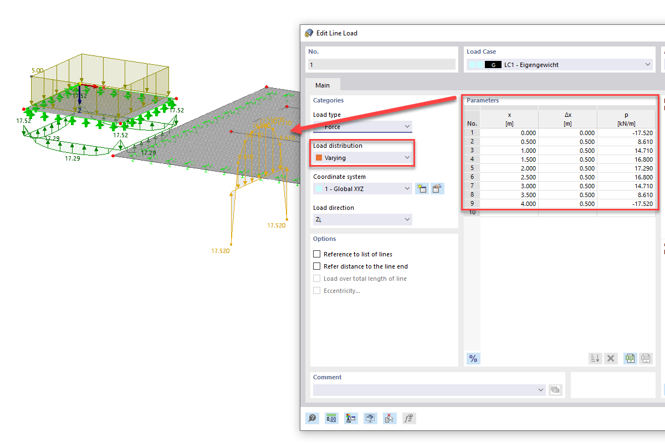The width and height of the screenshot is (665, 443).
Task: Open the display properties colors icon
Action: pos(351,418)
